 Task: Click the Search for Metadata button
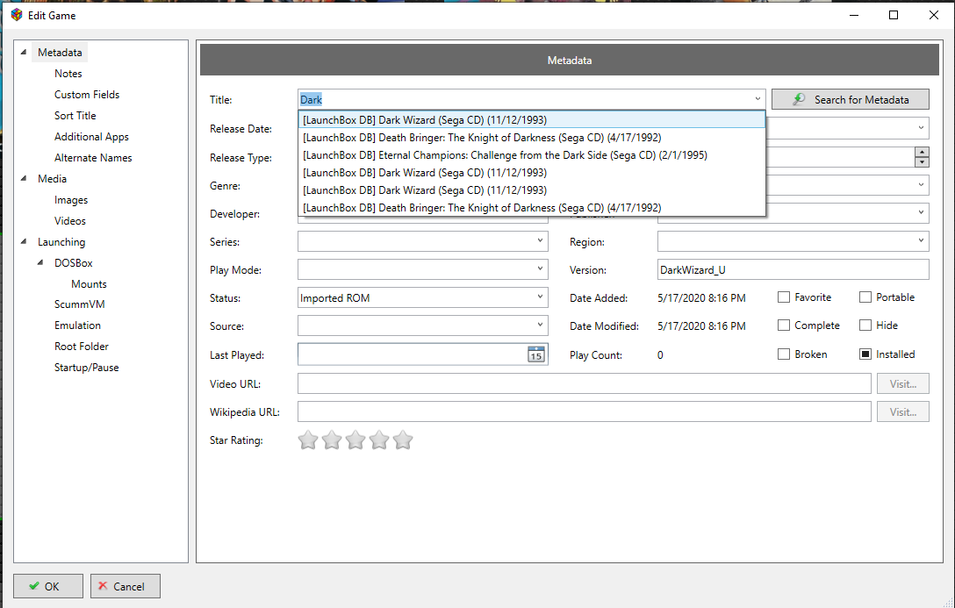click(851, 99)
